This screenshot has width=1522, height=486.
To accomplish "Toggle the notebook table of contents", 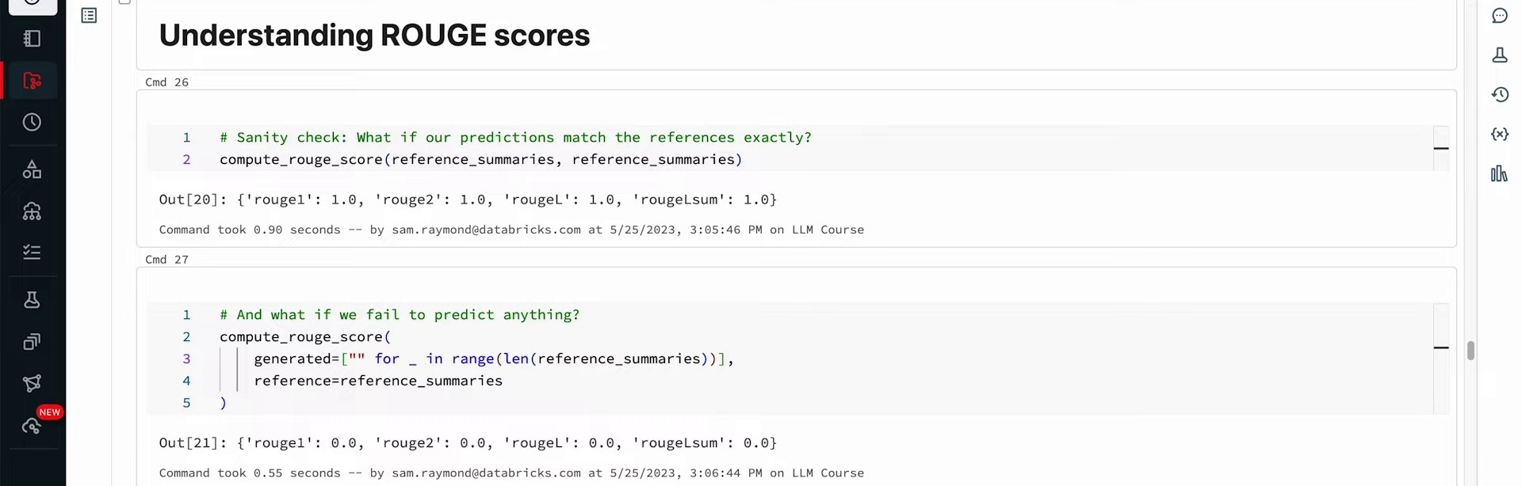I will point(89,16).
